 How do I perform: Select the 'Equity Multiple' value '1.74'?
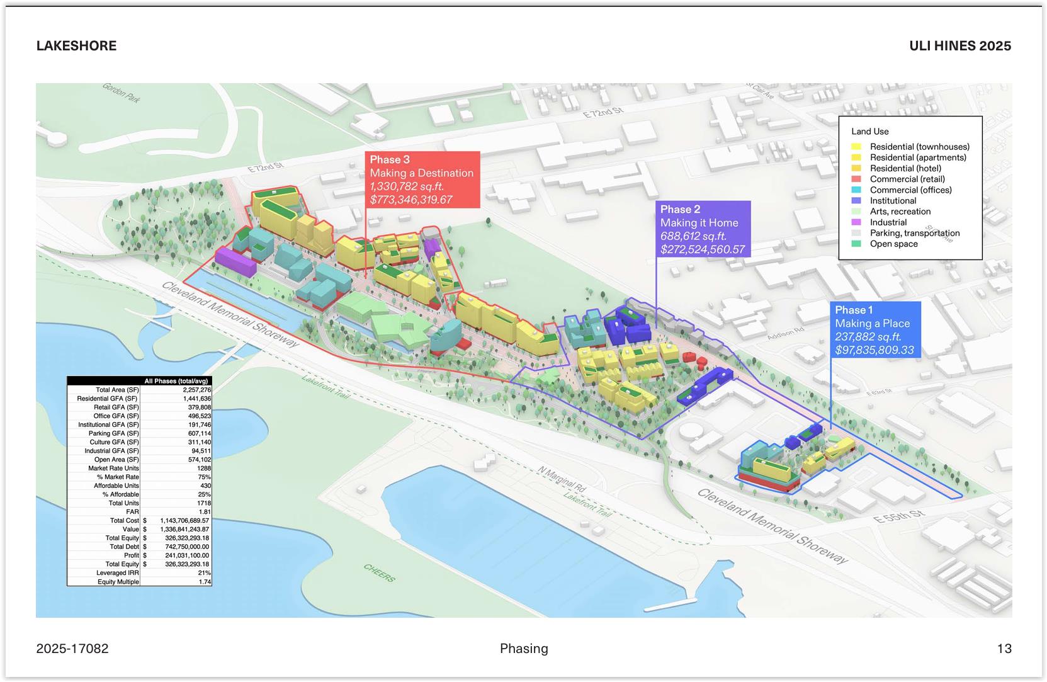[x=205, y=582]
